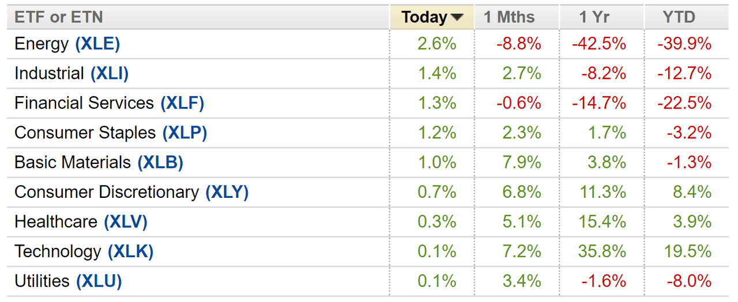Click Basic Materials' 7.9% 1 Mths value

[521, 162]
